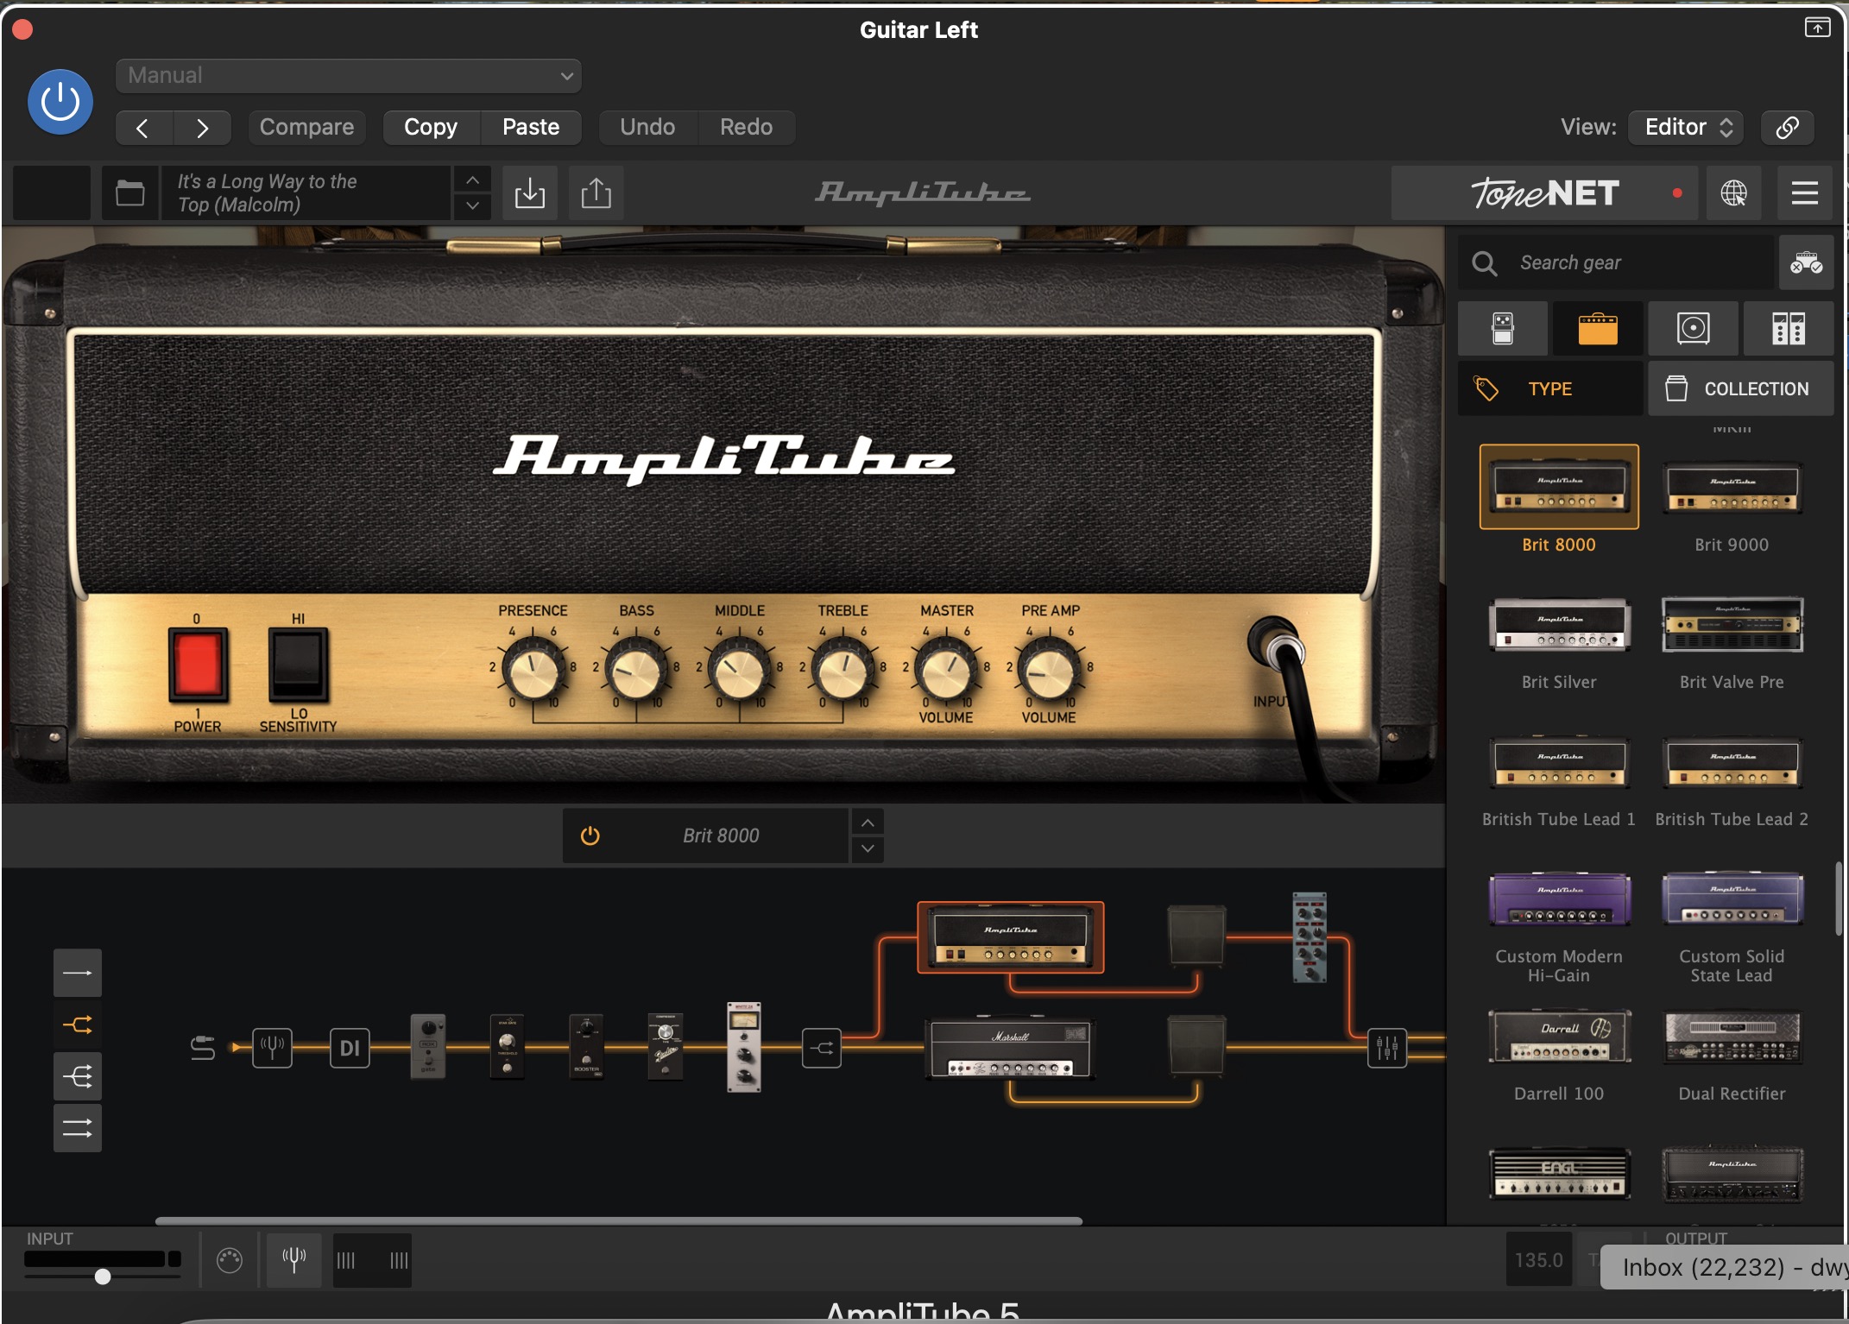Switch to the TYPE tab

point(1550,388)
